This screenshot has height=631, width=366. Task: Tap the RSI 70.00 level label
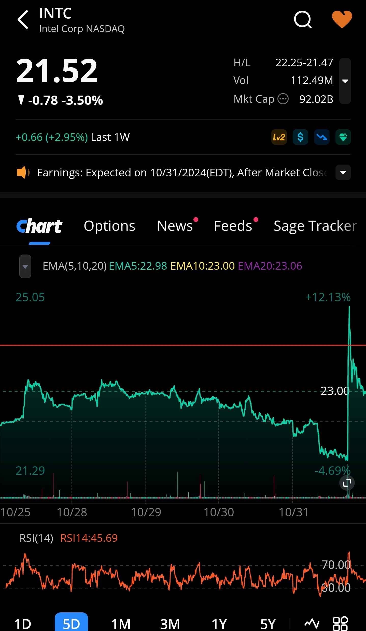tap(336, 565)
